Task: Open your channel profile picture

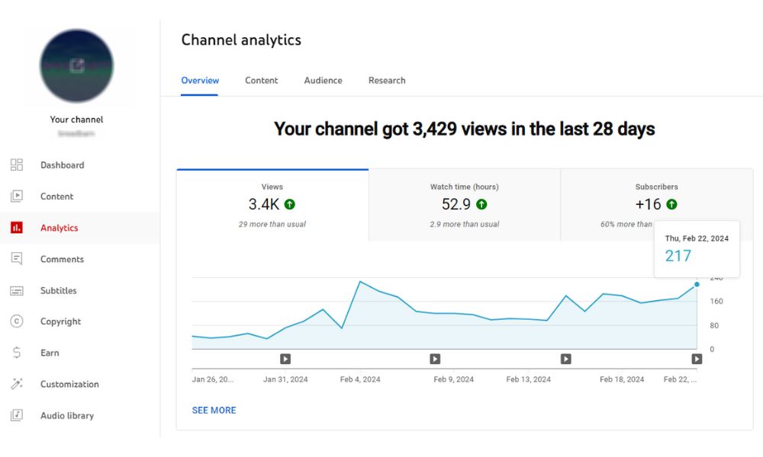Action: (77, 66)
